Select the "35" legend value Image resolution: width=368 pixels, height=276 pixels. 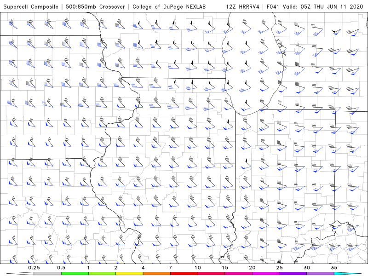(334, 268)
